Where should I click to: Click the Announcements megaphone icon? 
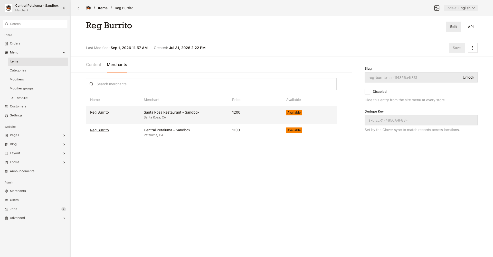pos(6,171)
